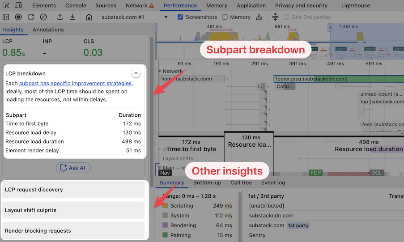Uncheck the Screenshots checkbox
404x242 pixels.
[180, 17]
